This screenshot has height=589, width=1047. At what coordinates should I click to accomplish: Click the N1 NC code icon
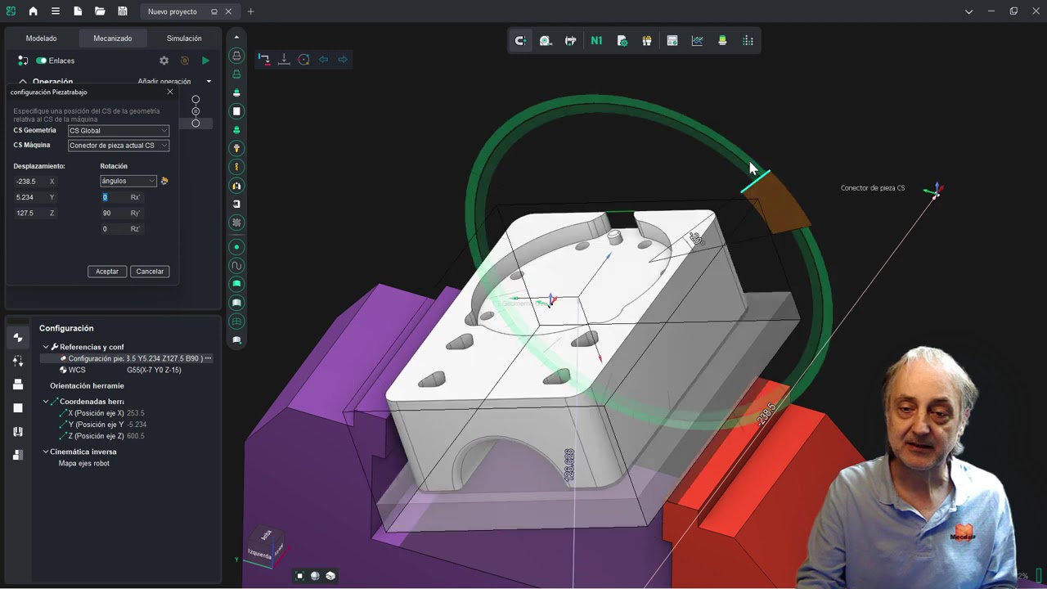(x=596, y=41)
